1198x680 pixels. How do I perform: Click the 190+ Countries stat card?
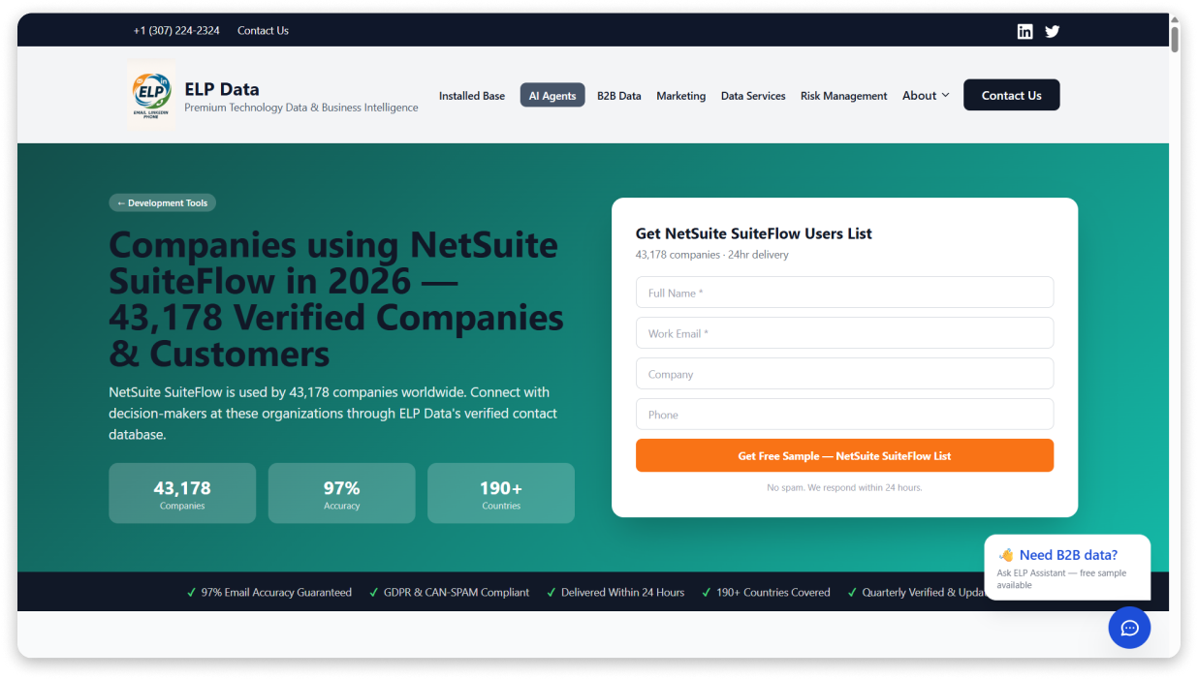(x=501, y=493)
